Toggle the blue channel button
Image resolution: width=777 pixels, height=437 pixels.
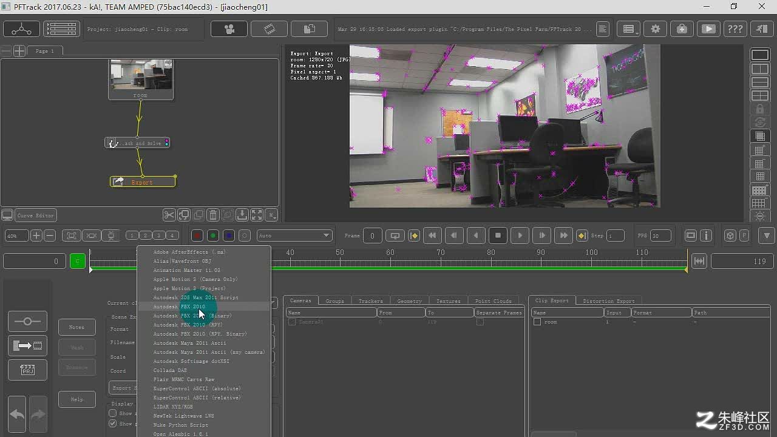pos(229,235)
